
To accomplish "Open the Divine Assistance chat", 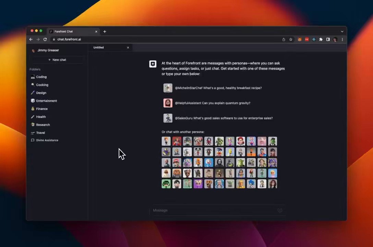I will coord(45,140).
